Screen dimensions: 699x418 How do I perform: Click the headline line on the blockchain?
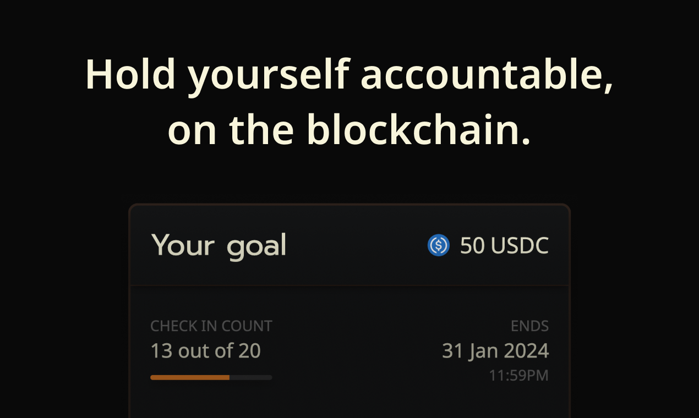pyautogui.click(x=349, y=130)
